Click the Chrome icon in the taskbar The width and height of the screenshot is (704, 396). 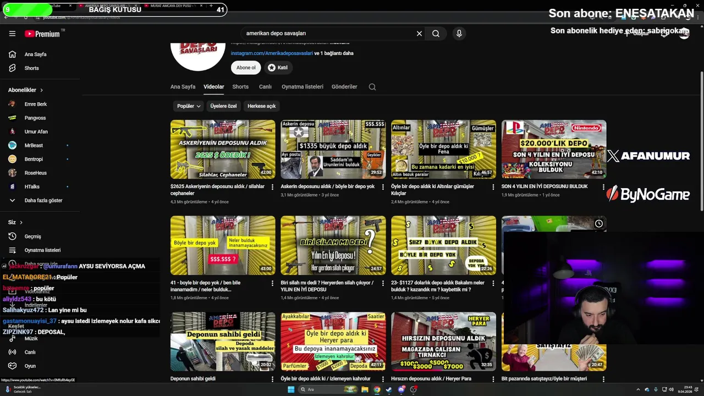point(377,389)
